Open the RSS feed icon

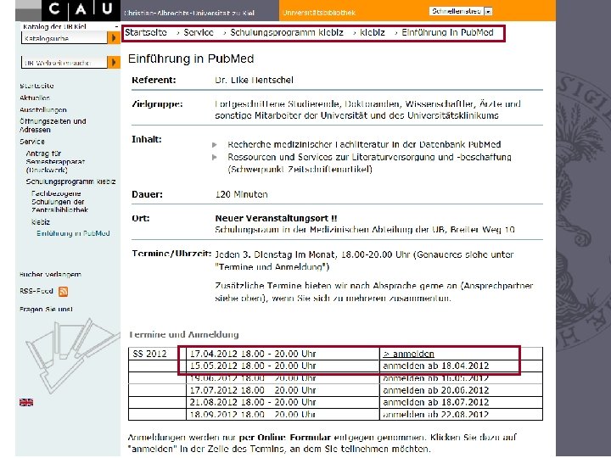click(63, 291)
